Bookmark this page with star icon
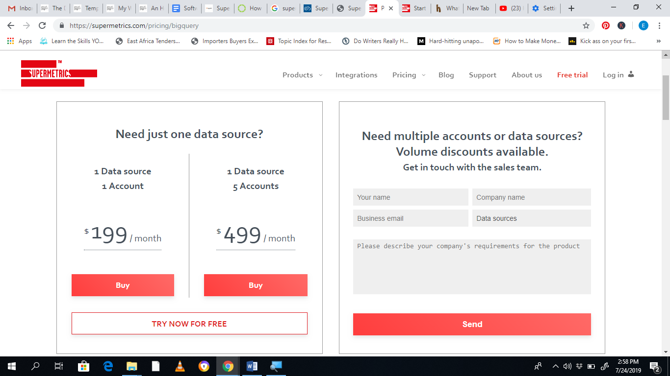The height and width of the screenshot is (376, 670). click(586, 25)
